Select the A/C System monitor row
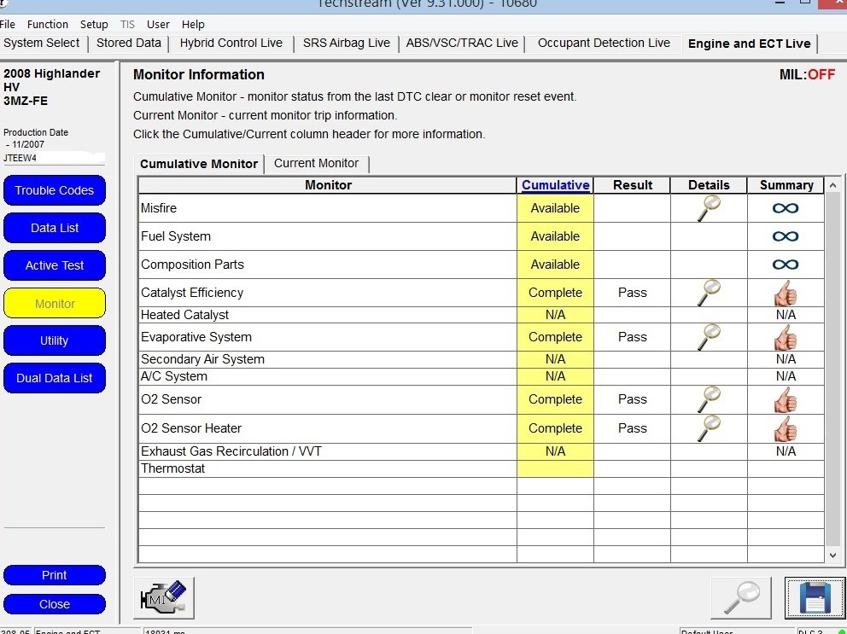Viewport: 847px width, 634px height. (x=482, y=376)
